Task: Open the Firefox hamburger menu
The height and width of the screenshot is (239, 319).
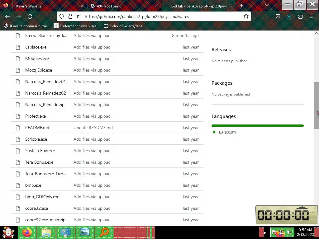Action: (312, 16)
